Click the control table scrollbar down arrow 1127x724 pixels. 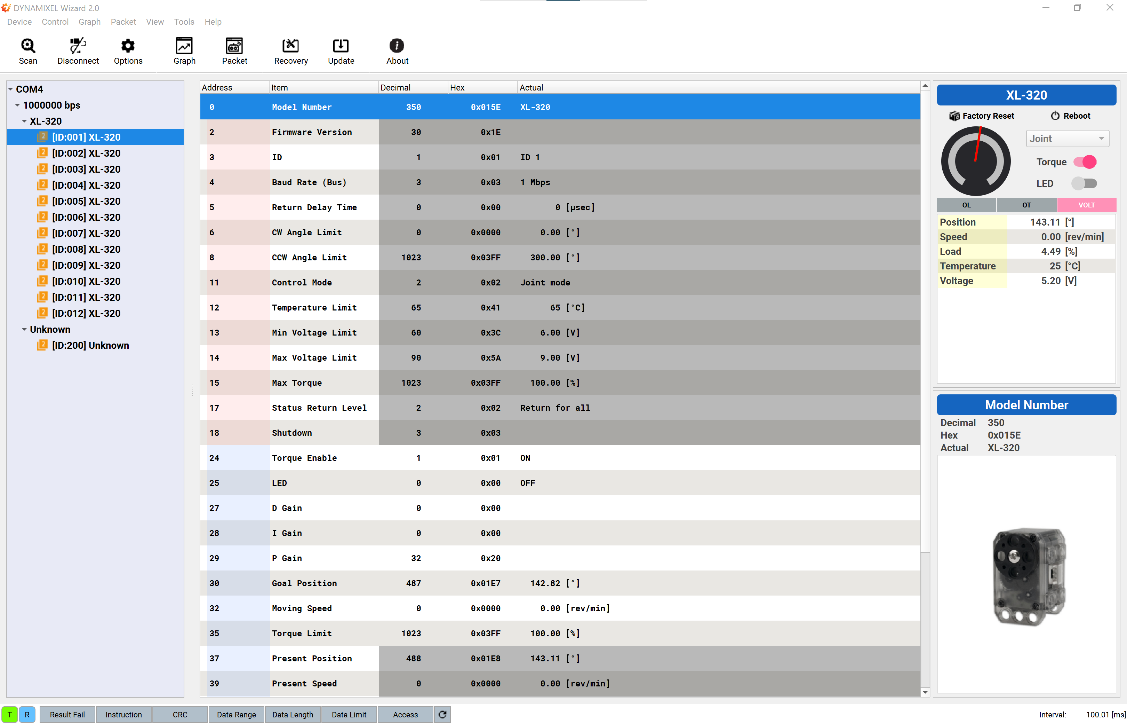point(925,692)
